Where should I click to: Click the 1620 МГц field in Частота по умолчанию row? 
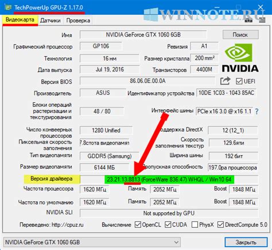coord(95,202)
